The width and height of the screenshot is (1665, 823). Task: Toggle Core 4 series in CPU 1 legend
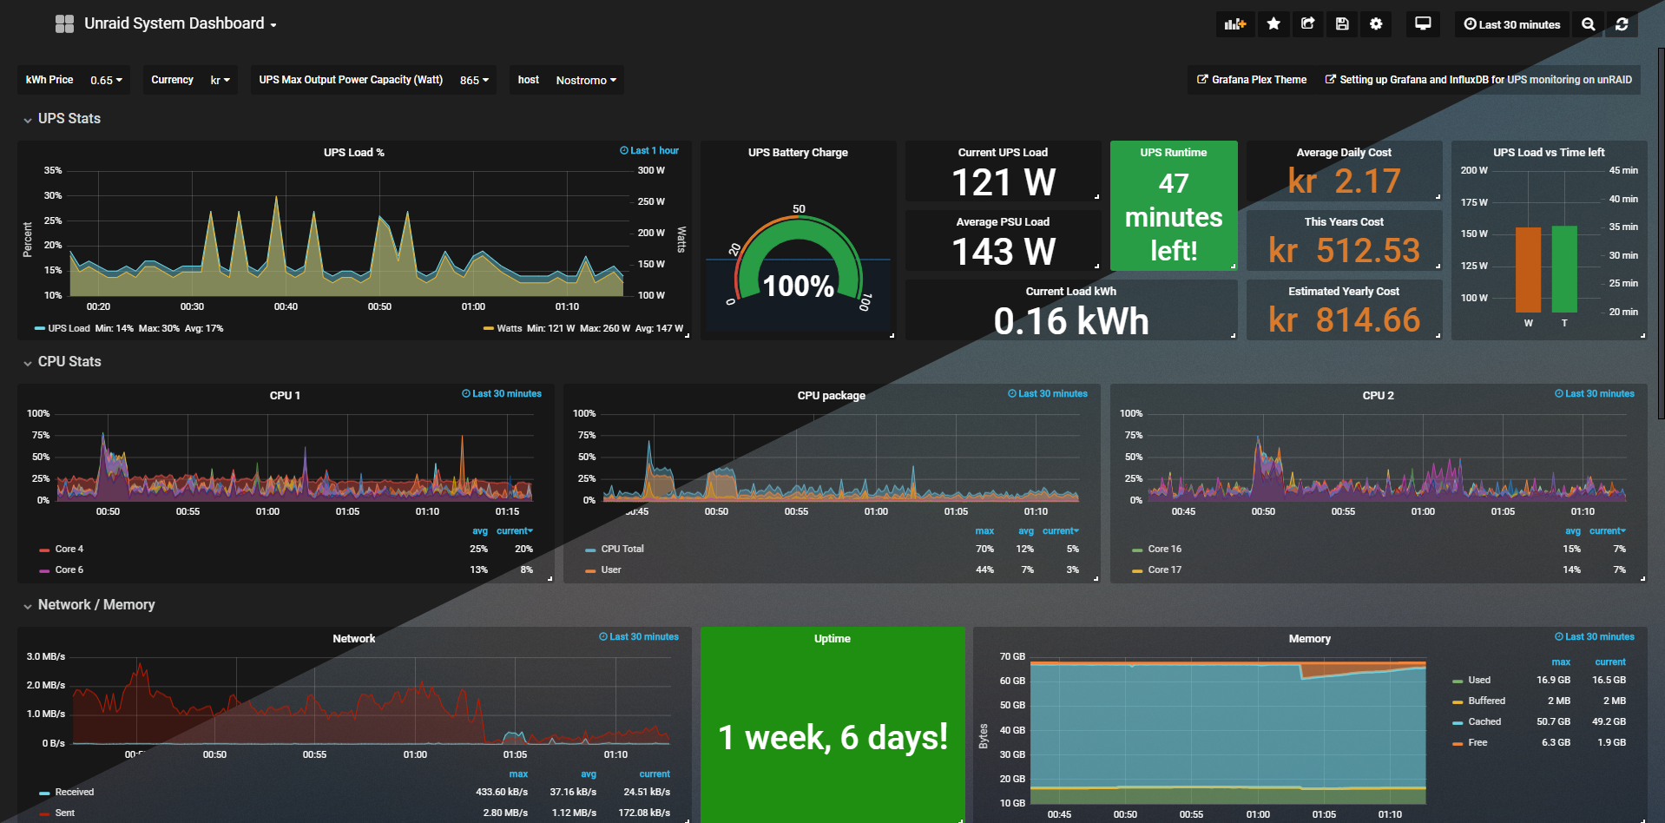pyautogui.click(x=69, y=549)
